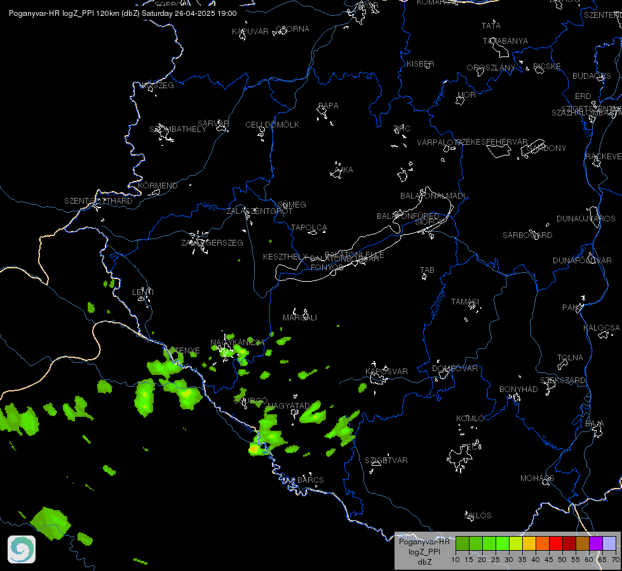Click the 65-70 dBZ lavender legend swatch

(x=609, y=543)
